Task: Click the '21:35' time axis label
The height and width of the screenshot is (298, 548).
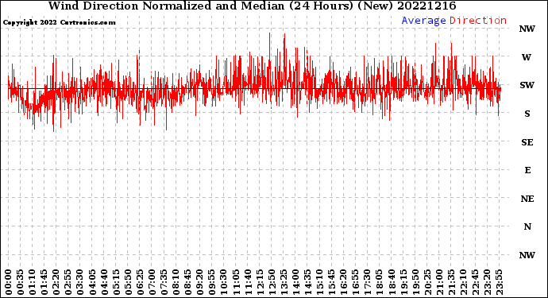Action: click(x=451, y=282)
